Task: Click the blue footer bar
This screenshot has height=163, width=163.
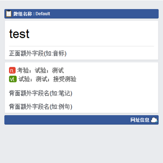Action: point(81,120)
